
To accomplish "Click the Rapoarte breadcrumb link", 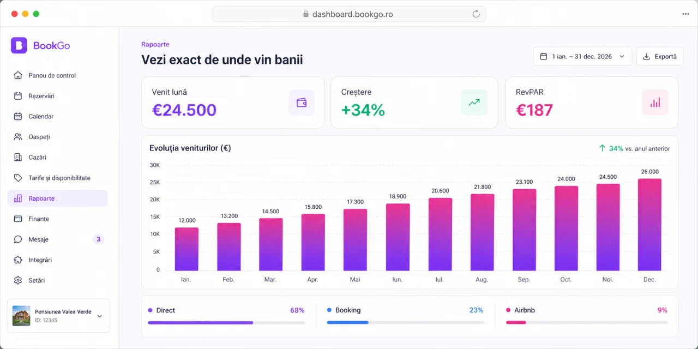I will pos(155,44).
